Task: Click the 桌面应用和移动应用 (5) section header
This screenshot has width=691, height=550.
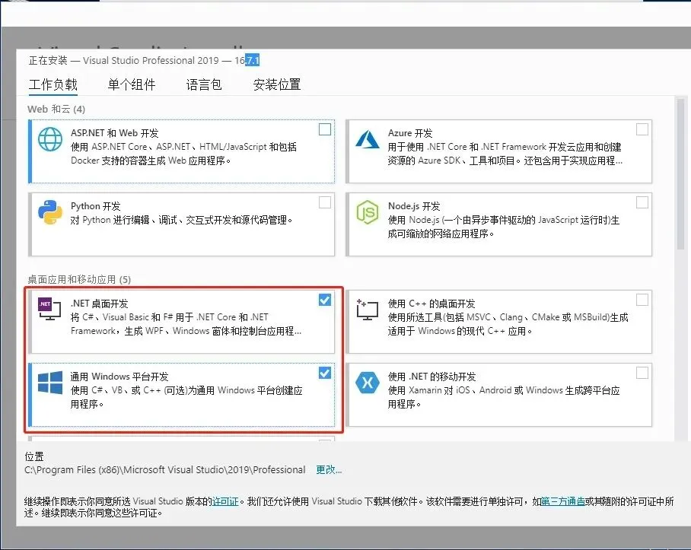Action: click(79, 280)
